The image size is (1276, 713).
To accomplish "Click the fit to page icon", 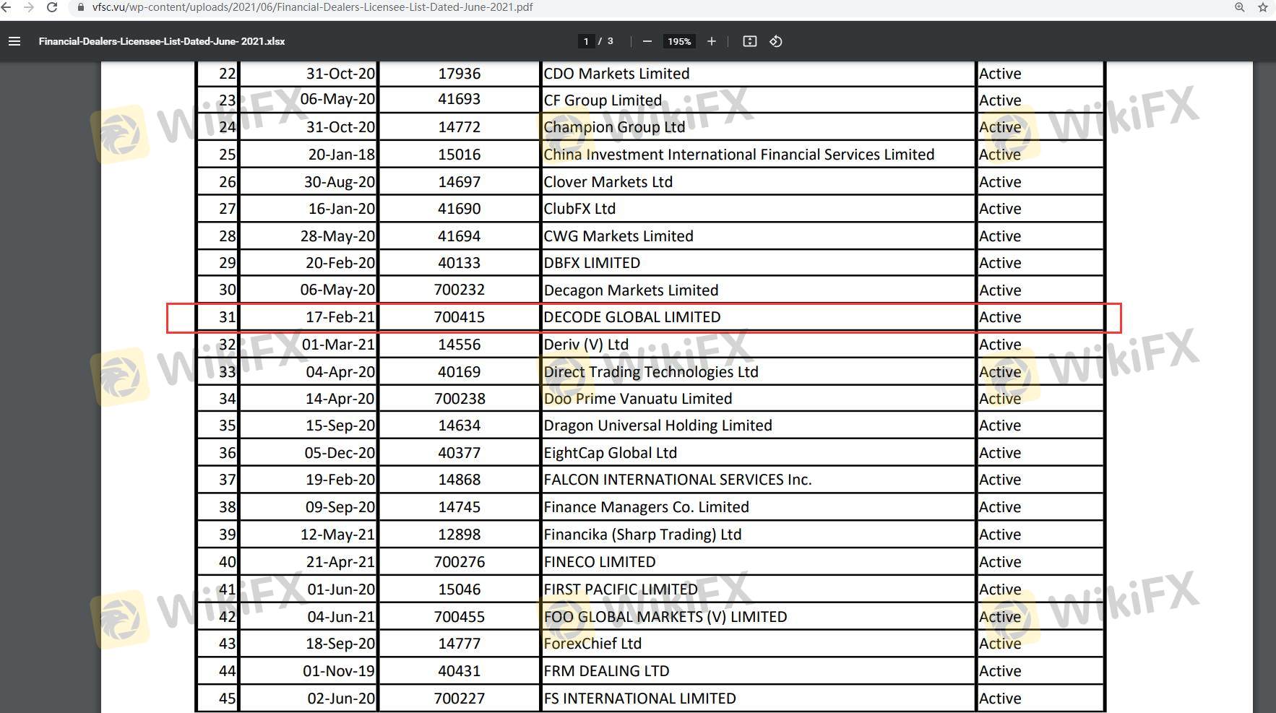I will tap(749, 41).
